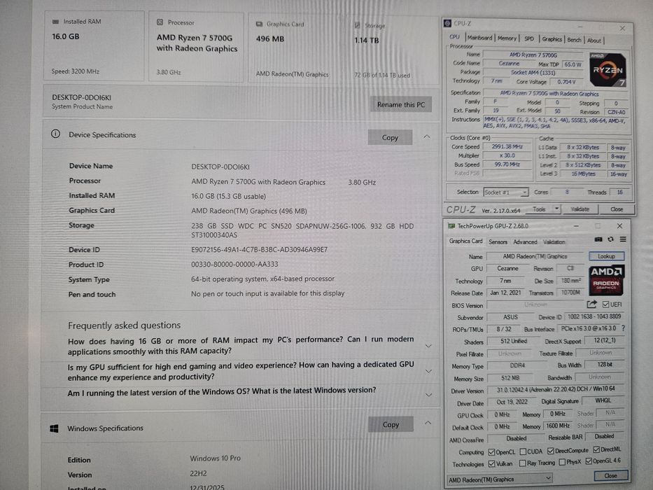Click the Driver Version field in GPU-Z
This screenshot has height=490, width=653.
[x=555, y=389]
